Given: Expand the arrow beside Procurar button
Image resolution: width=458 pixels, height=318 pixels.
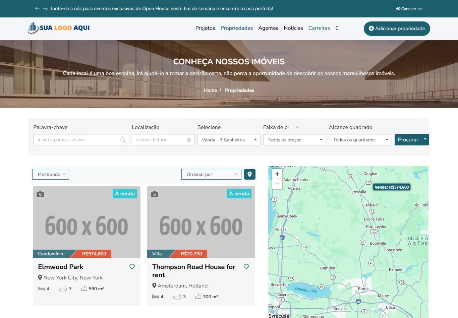Looking at the screenshot, I should pos(425,139).
